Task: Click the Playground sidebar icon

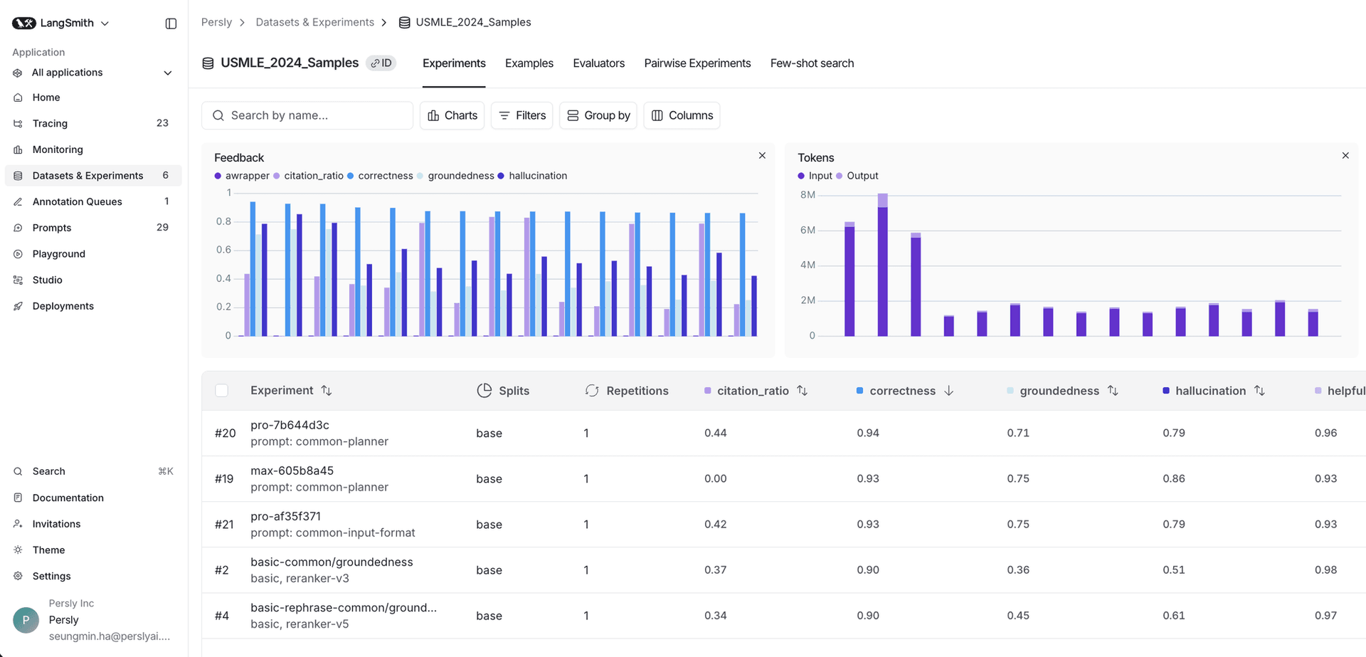Action: (x=18, y=254)
